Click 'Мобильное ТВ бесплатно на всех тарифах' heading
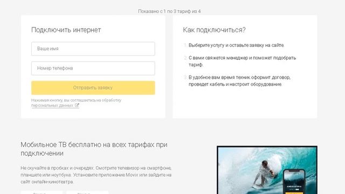345x194 pixels. (x=94, y=149)
